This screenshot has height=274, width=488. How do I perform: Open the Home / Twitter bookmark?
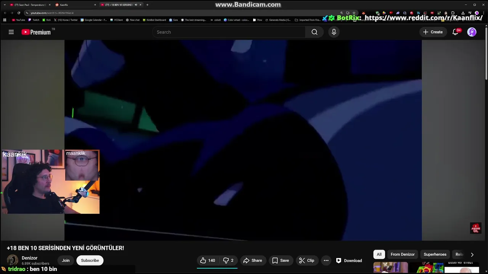tap(66, 20)
